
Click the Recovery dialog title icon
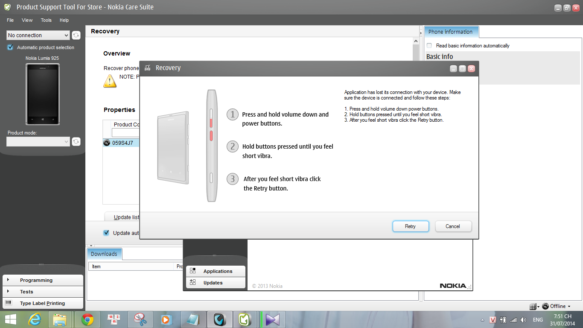click(x=147, y=68)
